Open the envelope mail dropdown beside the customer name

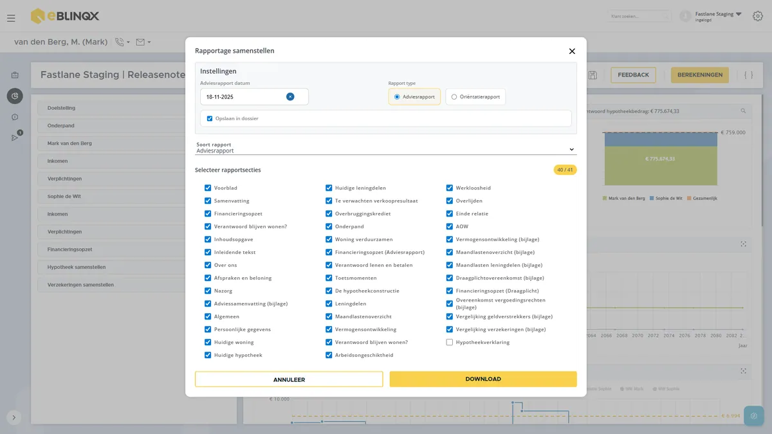(143, 42)
